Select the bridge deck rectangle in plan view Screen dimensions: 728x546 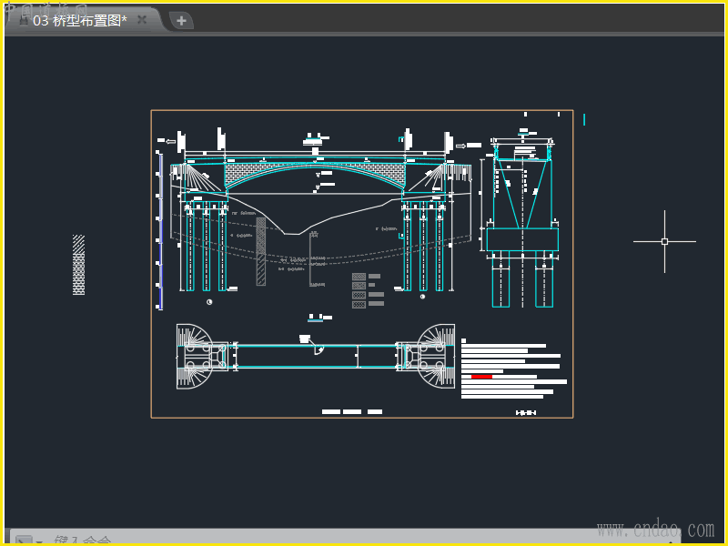click(x=314, y=356)
